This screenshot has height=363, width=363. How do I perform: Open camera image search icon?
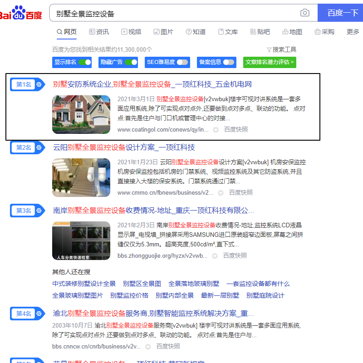(304, 13)
